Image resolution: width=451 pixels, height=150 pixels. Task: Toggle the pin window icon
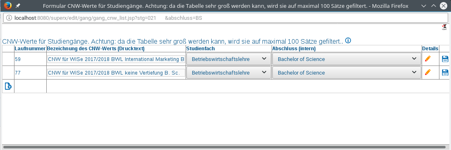pyautogui.click(x=18, y=6)
